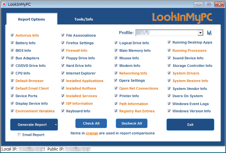Open the Profile dropdown arrow
The image size is (226, 153).
200,33
